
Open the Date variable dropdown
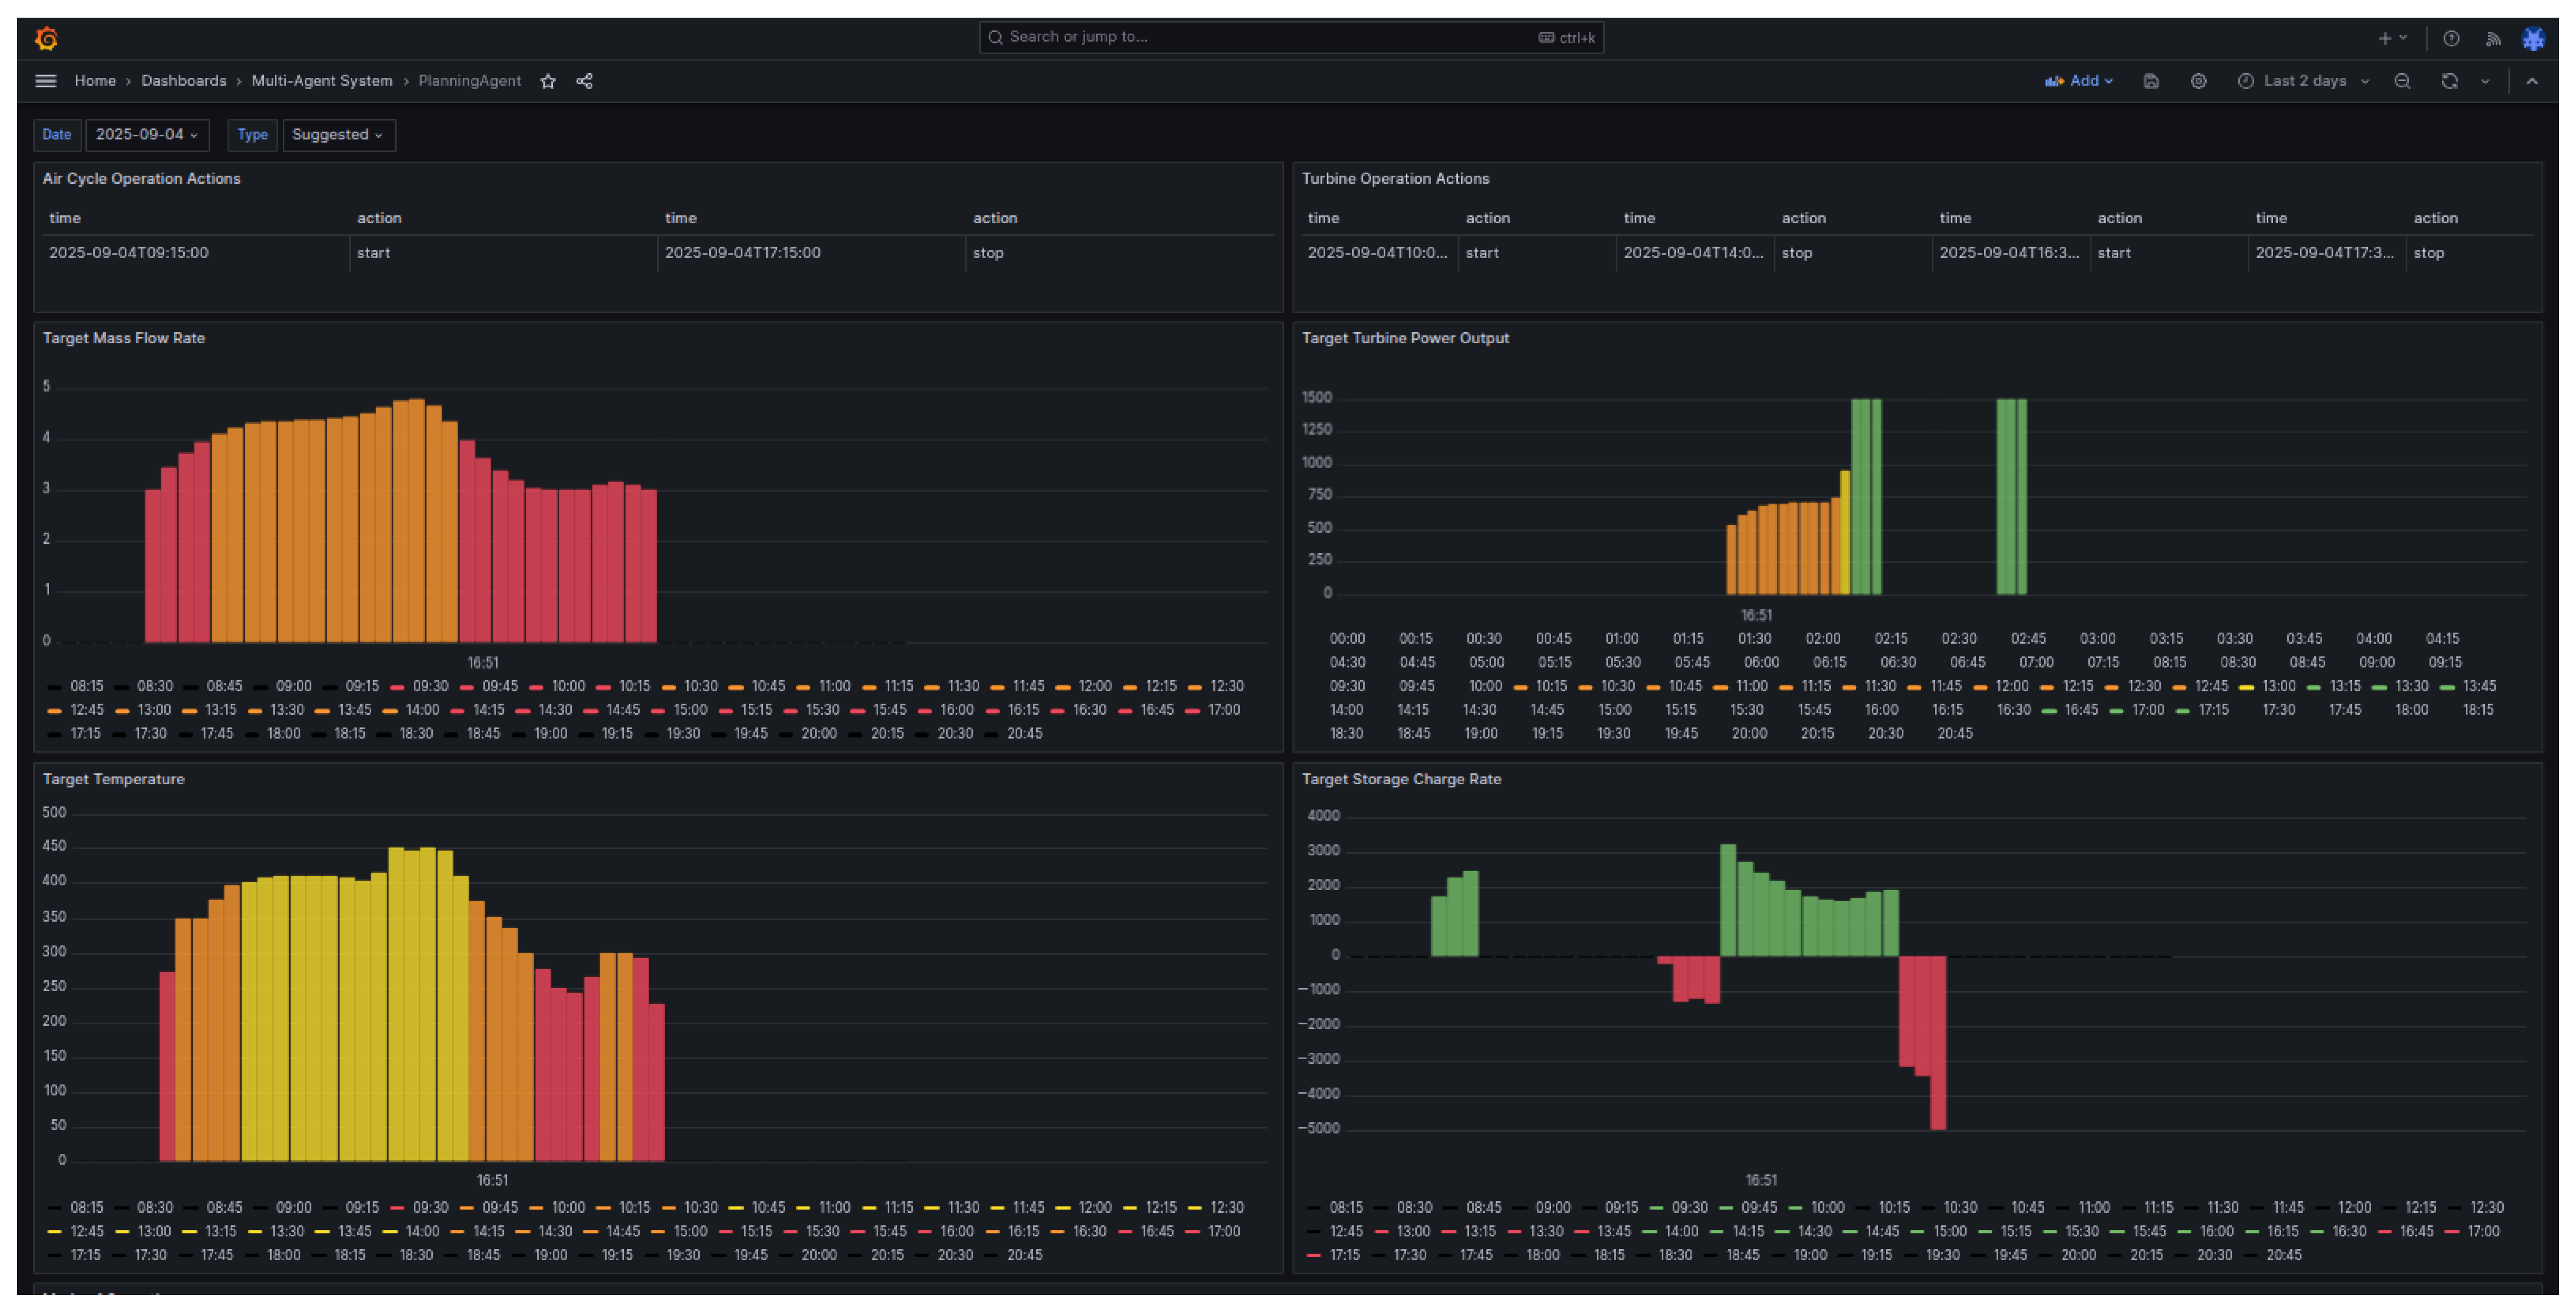point(147,135)
